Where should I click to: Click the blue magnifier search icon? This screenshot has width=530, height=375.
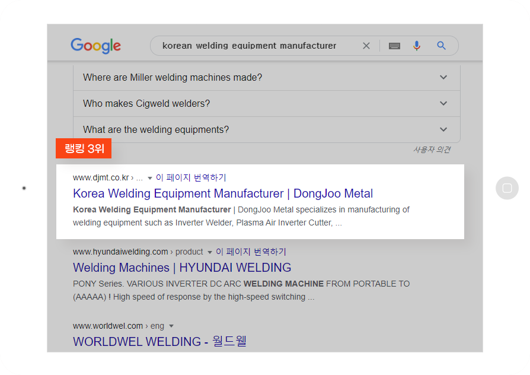441,46
